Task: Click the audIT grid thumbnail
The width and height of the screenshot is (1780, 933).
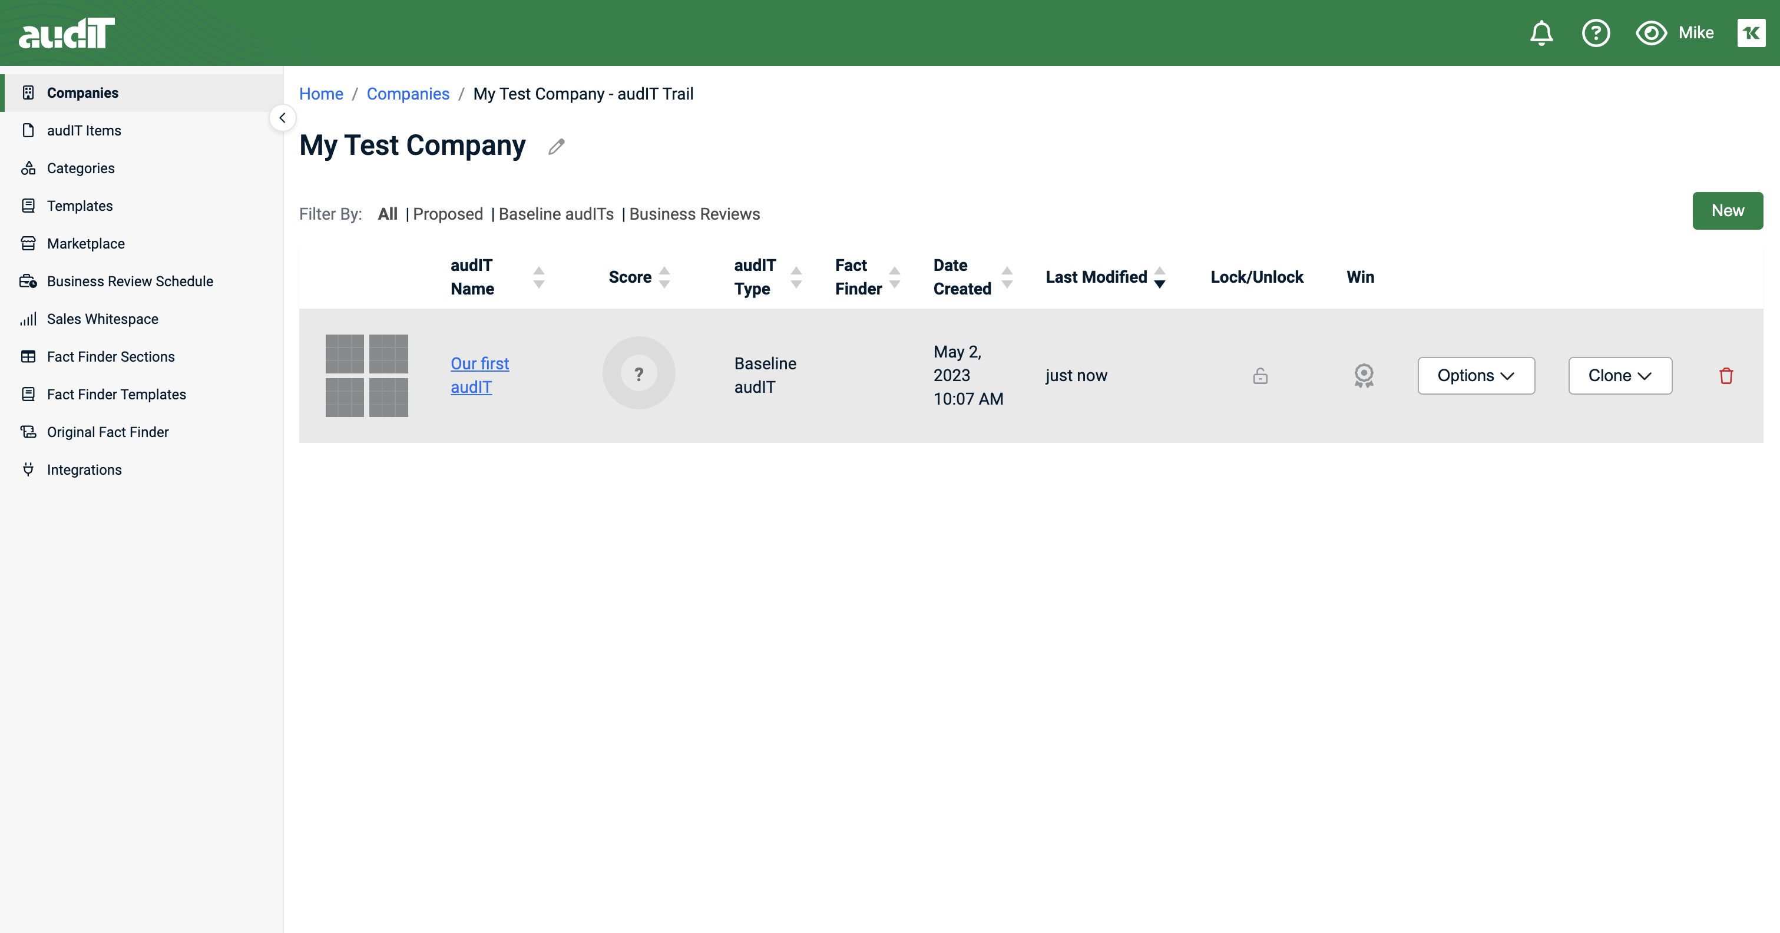Action: 367,375
